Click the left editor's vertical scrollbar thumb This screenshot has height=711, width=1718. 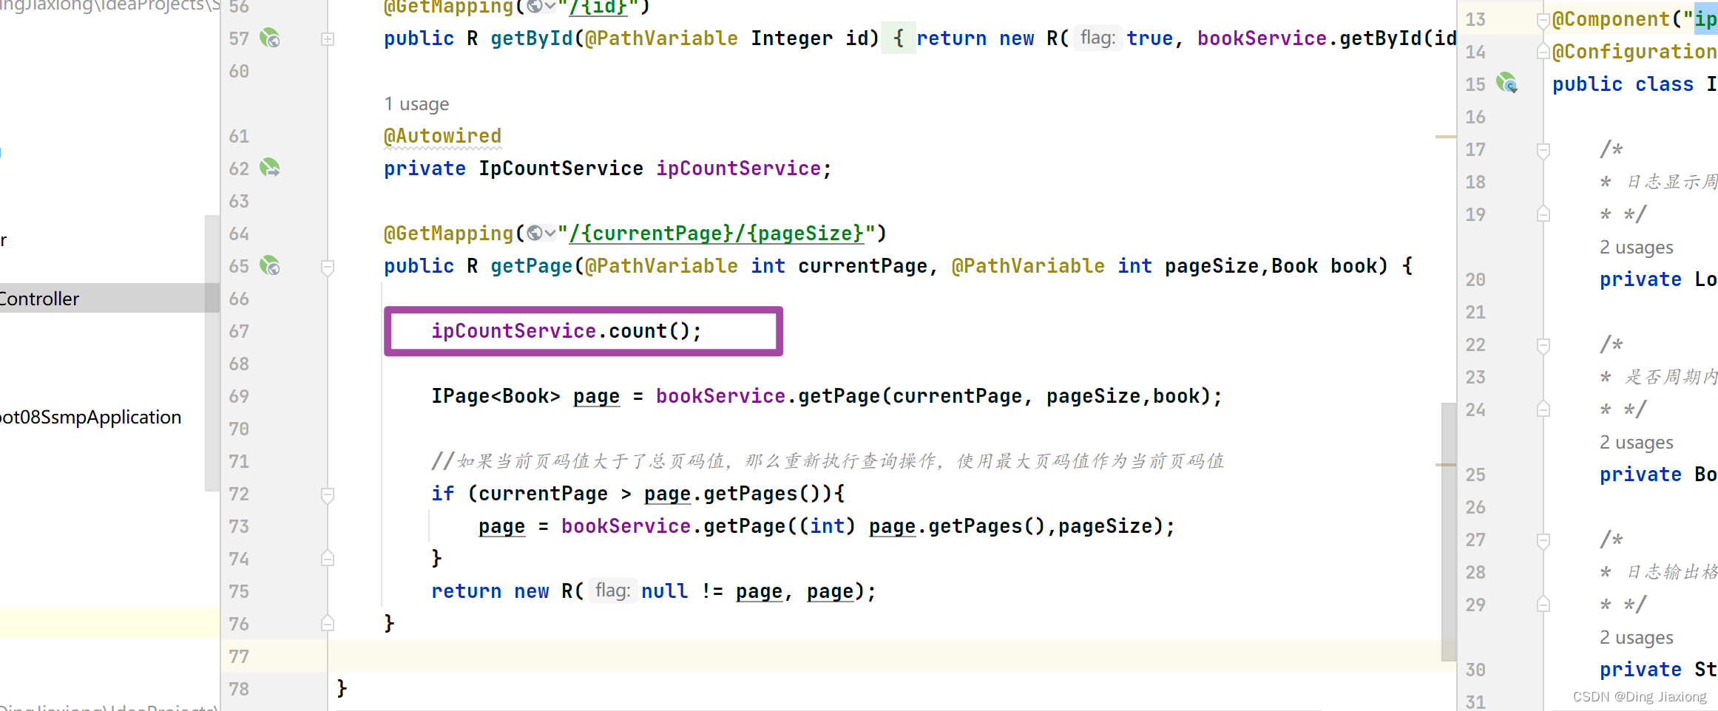(1448, 531)
